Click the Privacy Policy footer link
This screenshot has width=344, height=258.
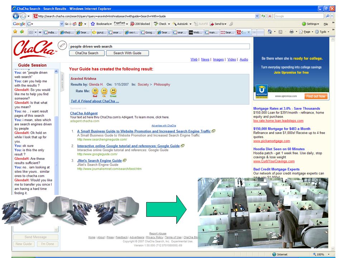pyautogui.click(x=154, y=237)
